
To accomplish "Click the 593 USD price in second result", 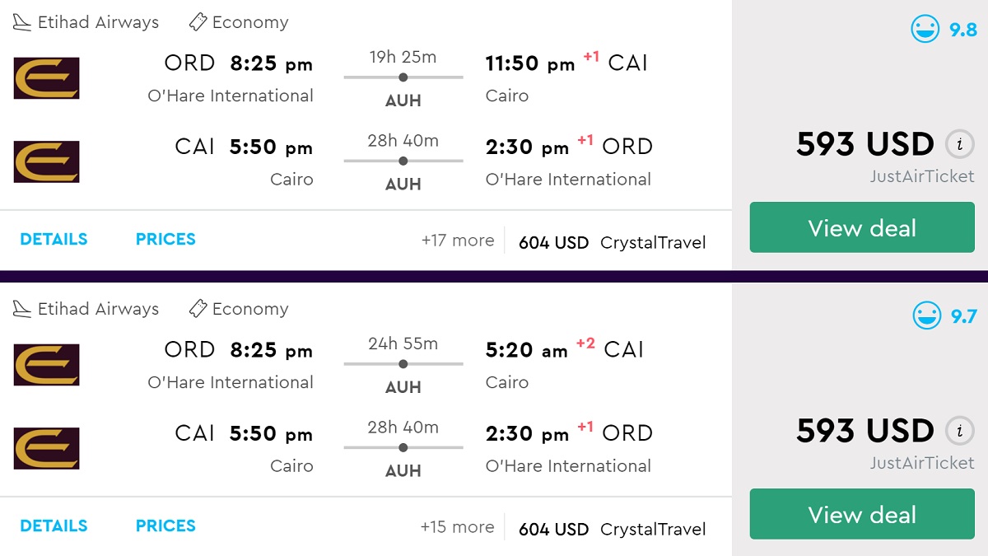I will coord(864,431).
